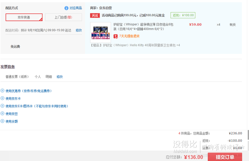Expand the plus icon for 使用余额
This screenshot has width=249, height=161.
2,121
